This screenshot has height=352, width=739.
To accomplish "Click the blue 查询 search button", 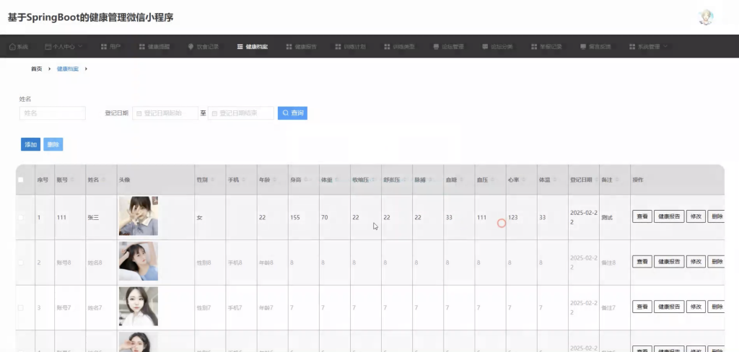I will (x=292, y=113).
